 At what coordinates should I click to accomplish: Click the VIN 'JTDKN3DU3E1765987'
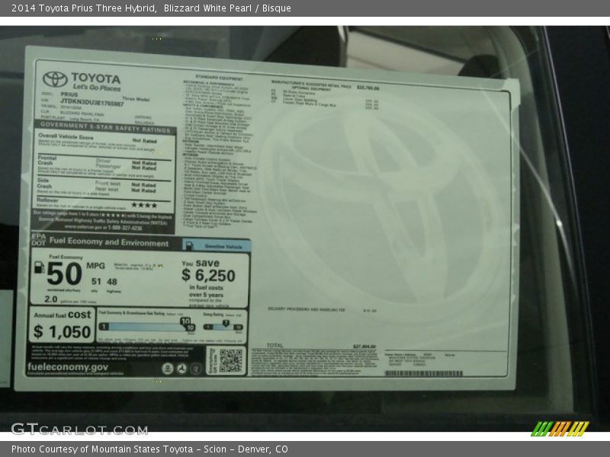[91, 102]
